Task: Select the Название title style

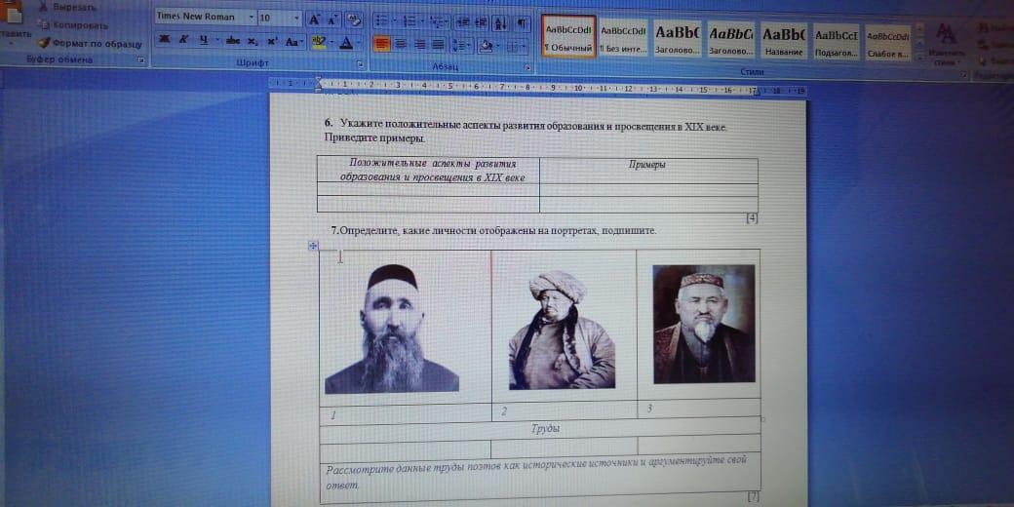Action: [783, 40]
